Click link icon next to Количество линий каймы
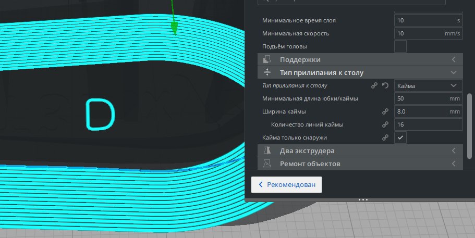 tap(385, 124)
